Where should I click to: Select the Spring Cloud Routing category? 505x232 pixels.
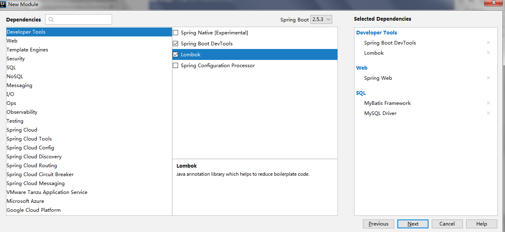89,166
